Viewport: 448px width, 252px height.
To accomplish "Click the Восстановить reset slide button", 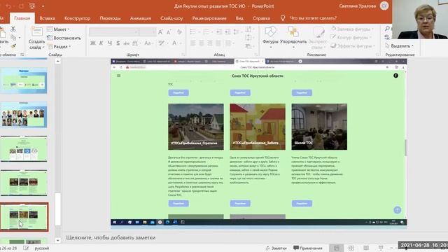I will click(x=64, y=38).
